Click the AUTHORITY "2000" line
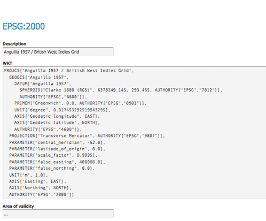The image size is (266, 221). pyautogui.click(x=42, y=194)
